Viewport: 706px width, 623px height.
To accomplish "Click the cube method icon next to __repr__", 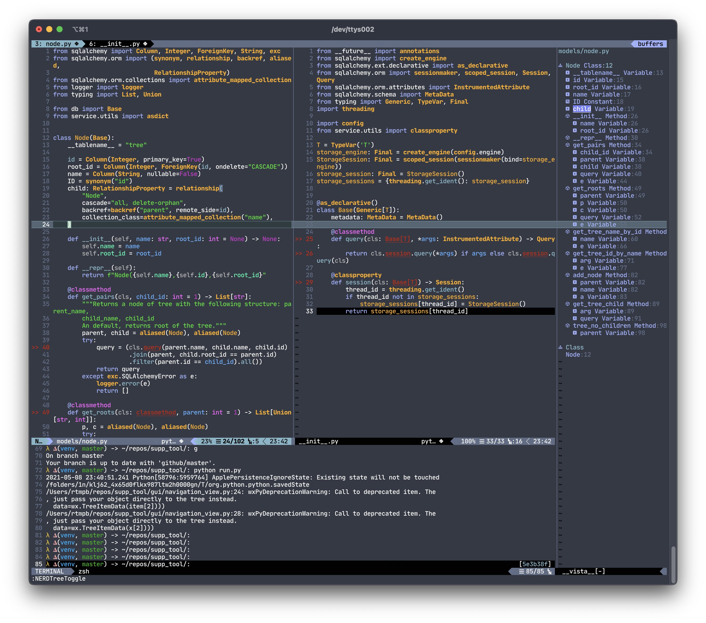I will pyautogui.click(x=568, y=138).
